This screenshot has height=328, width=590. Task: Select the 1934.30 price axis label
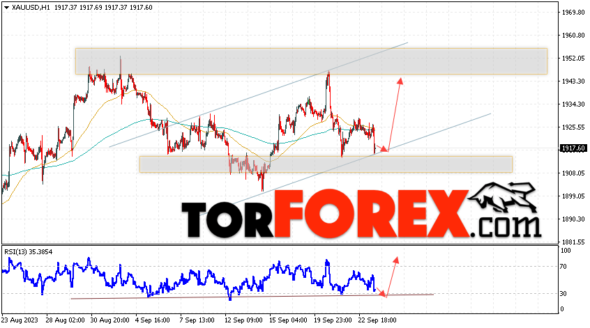click(x=573, y=104)
